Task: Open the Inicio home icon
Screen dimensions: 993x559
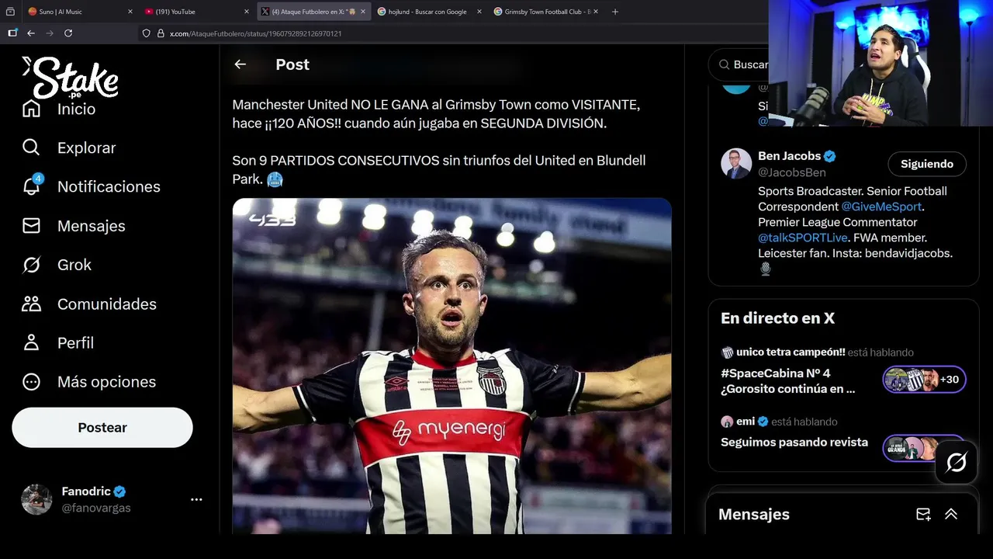Action: tap(31, 109)
